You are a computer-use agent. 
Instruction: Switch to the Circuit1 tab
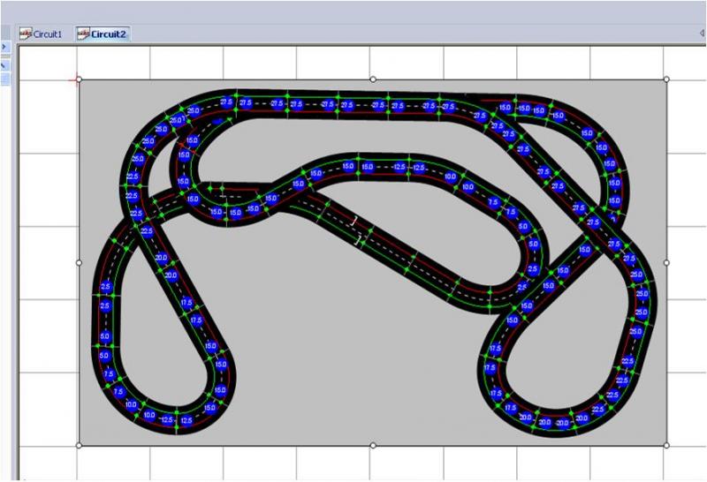(42, 34)
